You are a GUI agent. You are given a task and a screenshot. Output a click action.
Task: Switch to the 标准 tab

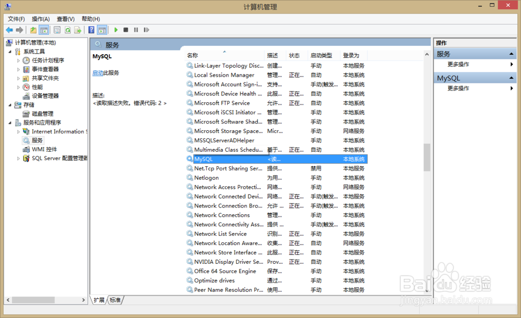[x=115, y=300]
